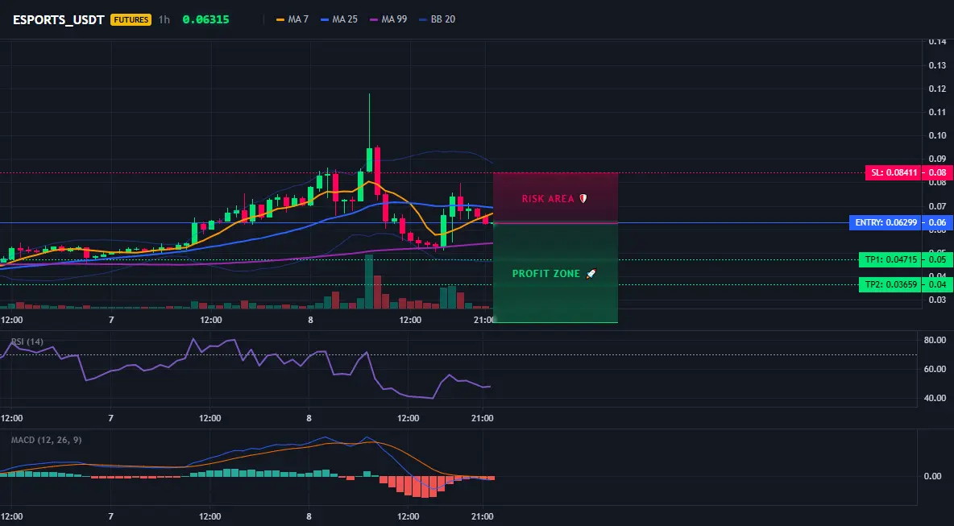Select the 1h timeframe label

[164, 19]
